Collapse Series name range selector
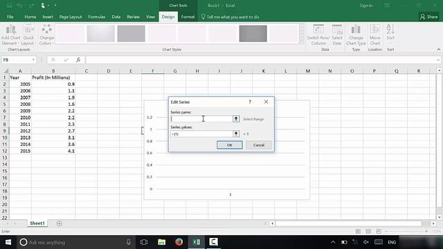Screen dimensions: 443x249 click(x=236, y=119)
